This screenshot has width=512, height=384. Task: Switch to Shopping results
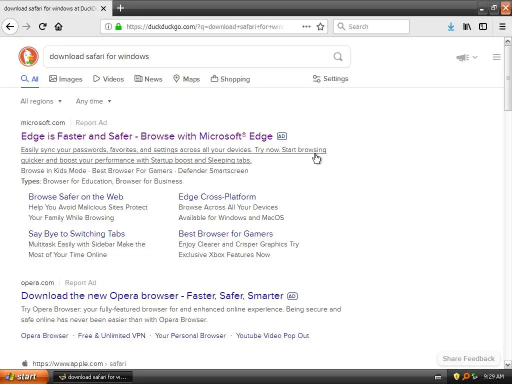[x=230, y=79]
